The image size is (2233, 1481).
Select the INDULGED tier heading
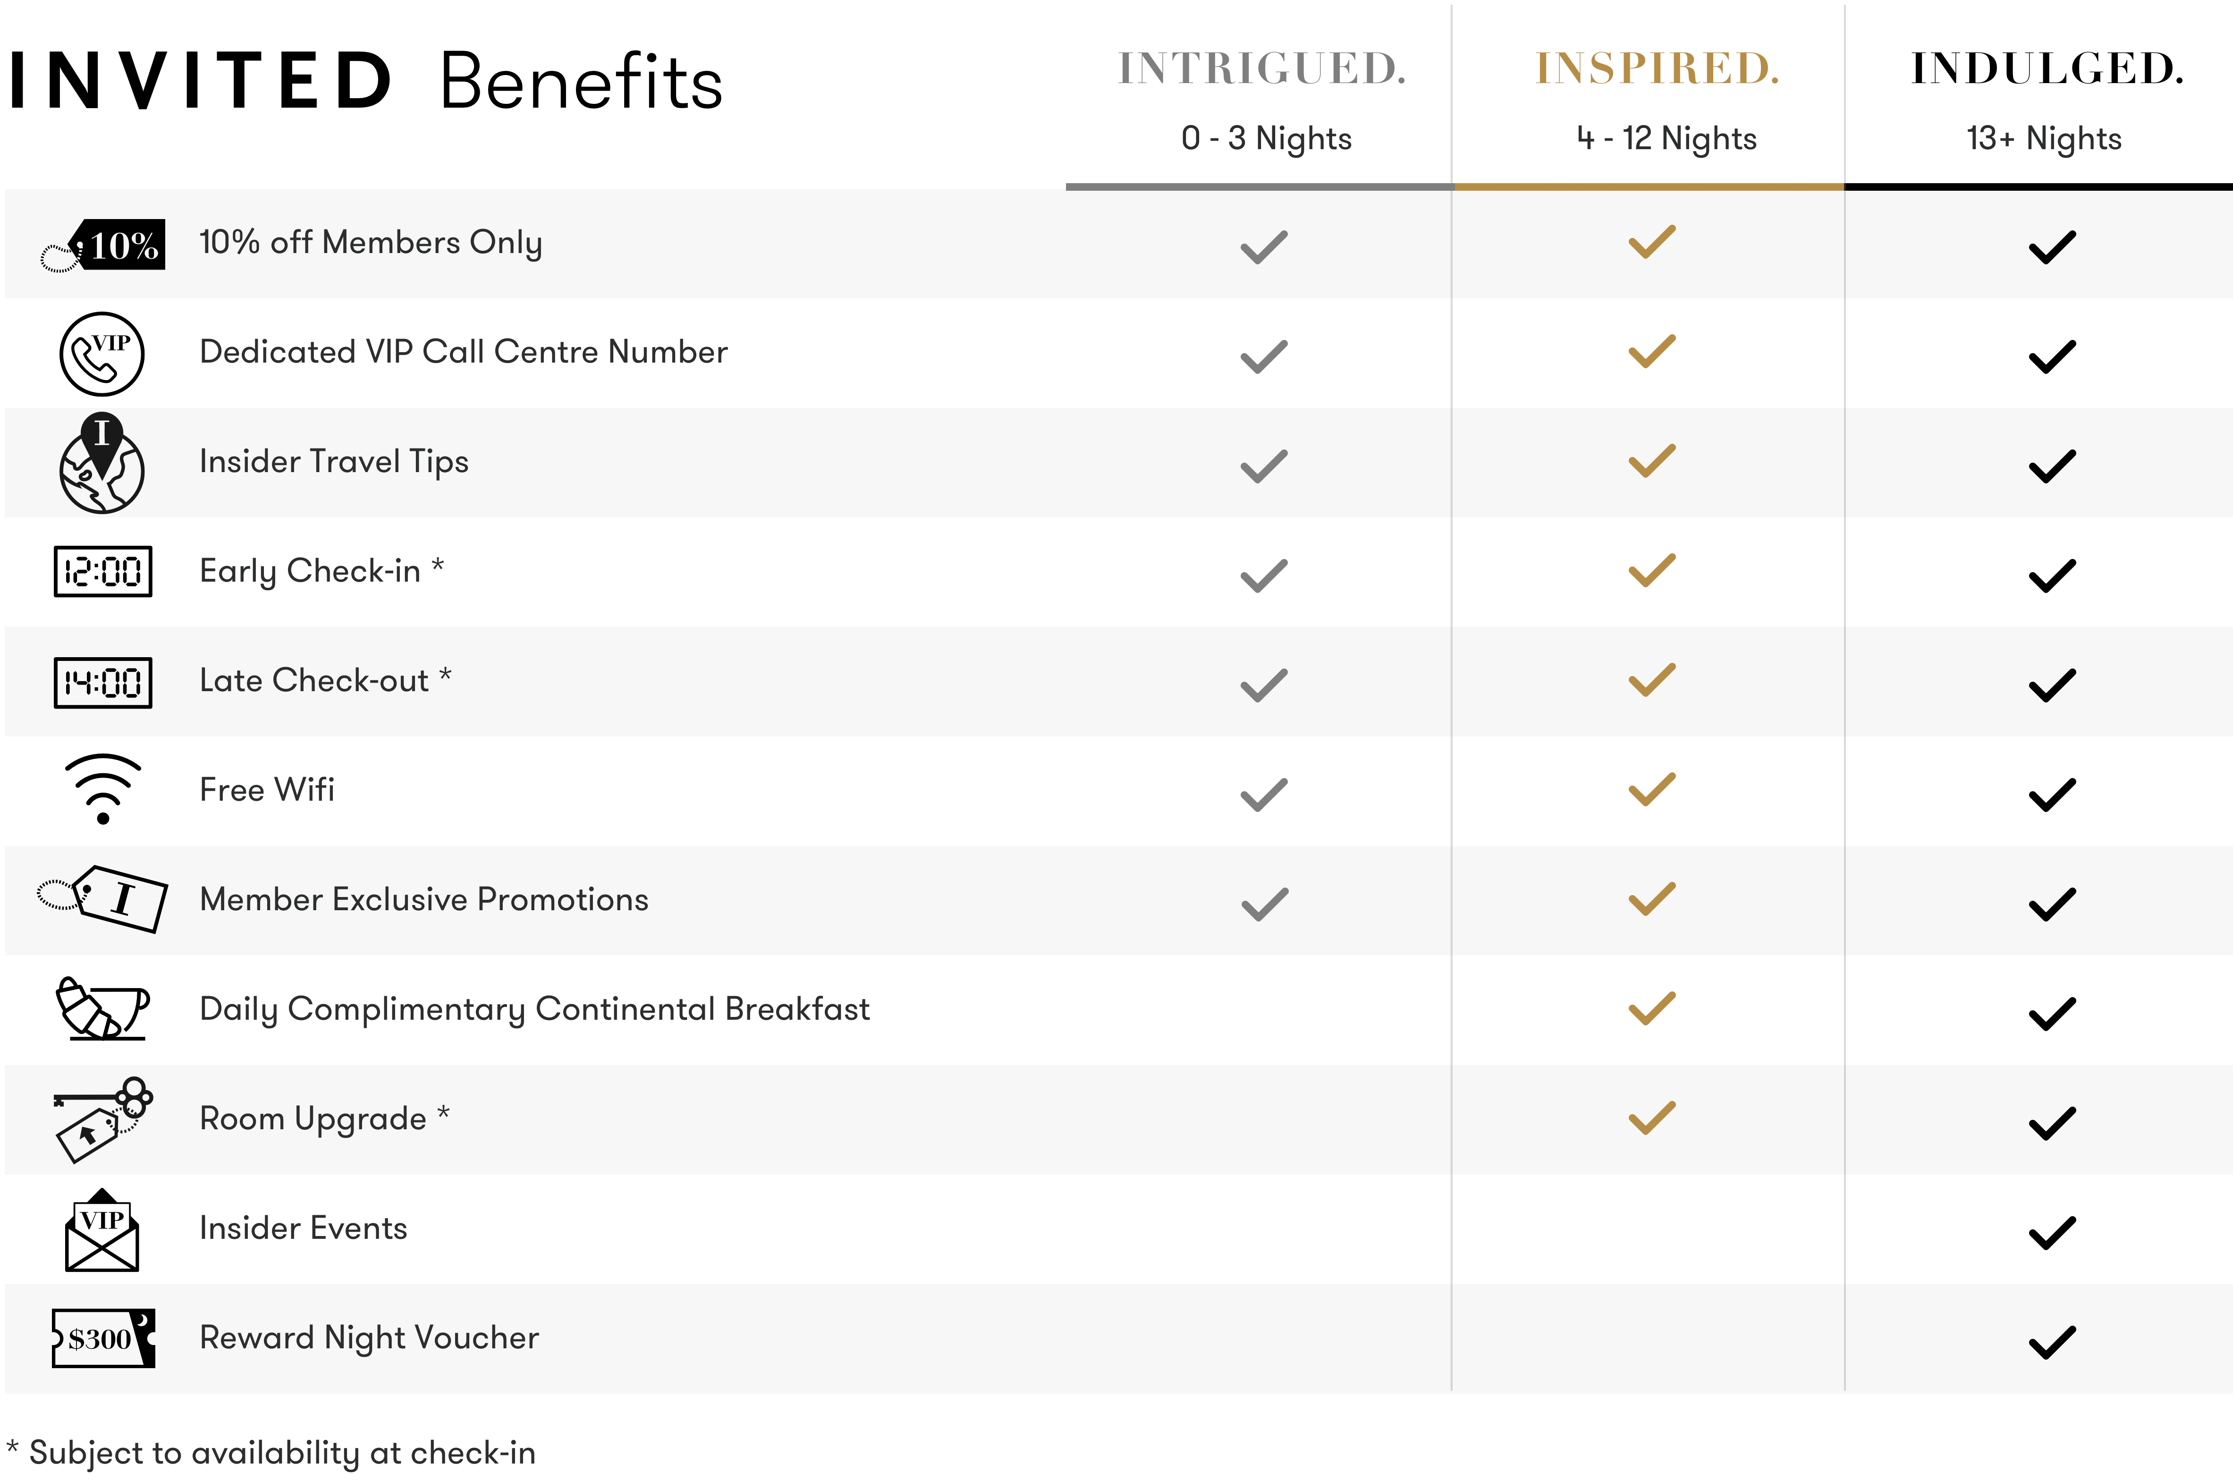[2047, 69]
